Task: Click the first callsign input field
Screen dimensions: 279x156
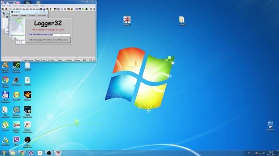Action: 57,35
